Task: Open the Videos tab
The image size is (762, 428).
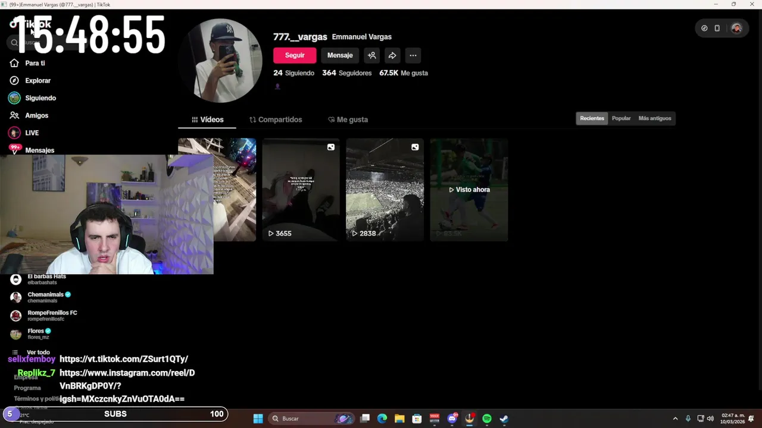Action: click(x=207, y=119)
